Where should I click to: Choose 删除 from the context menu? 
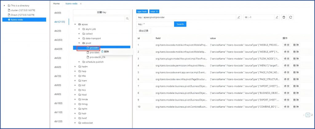(x=105, y=51)
